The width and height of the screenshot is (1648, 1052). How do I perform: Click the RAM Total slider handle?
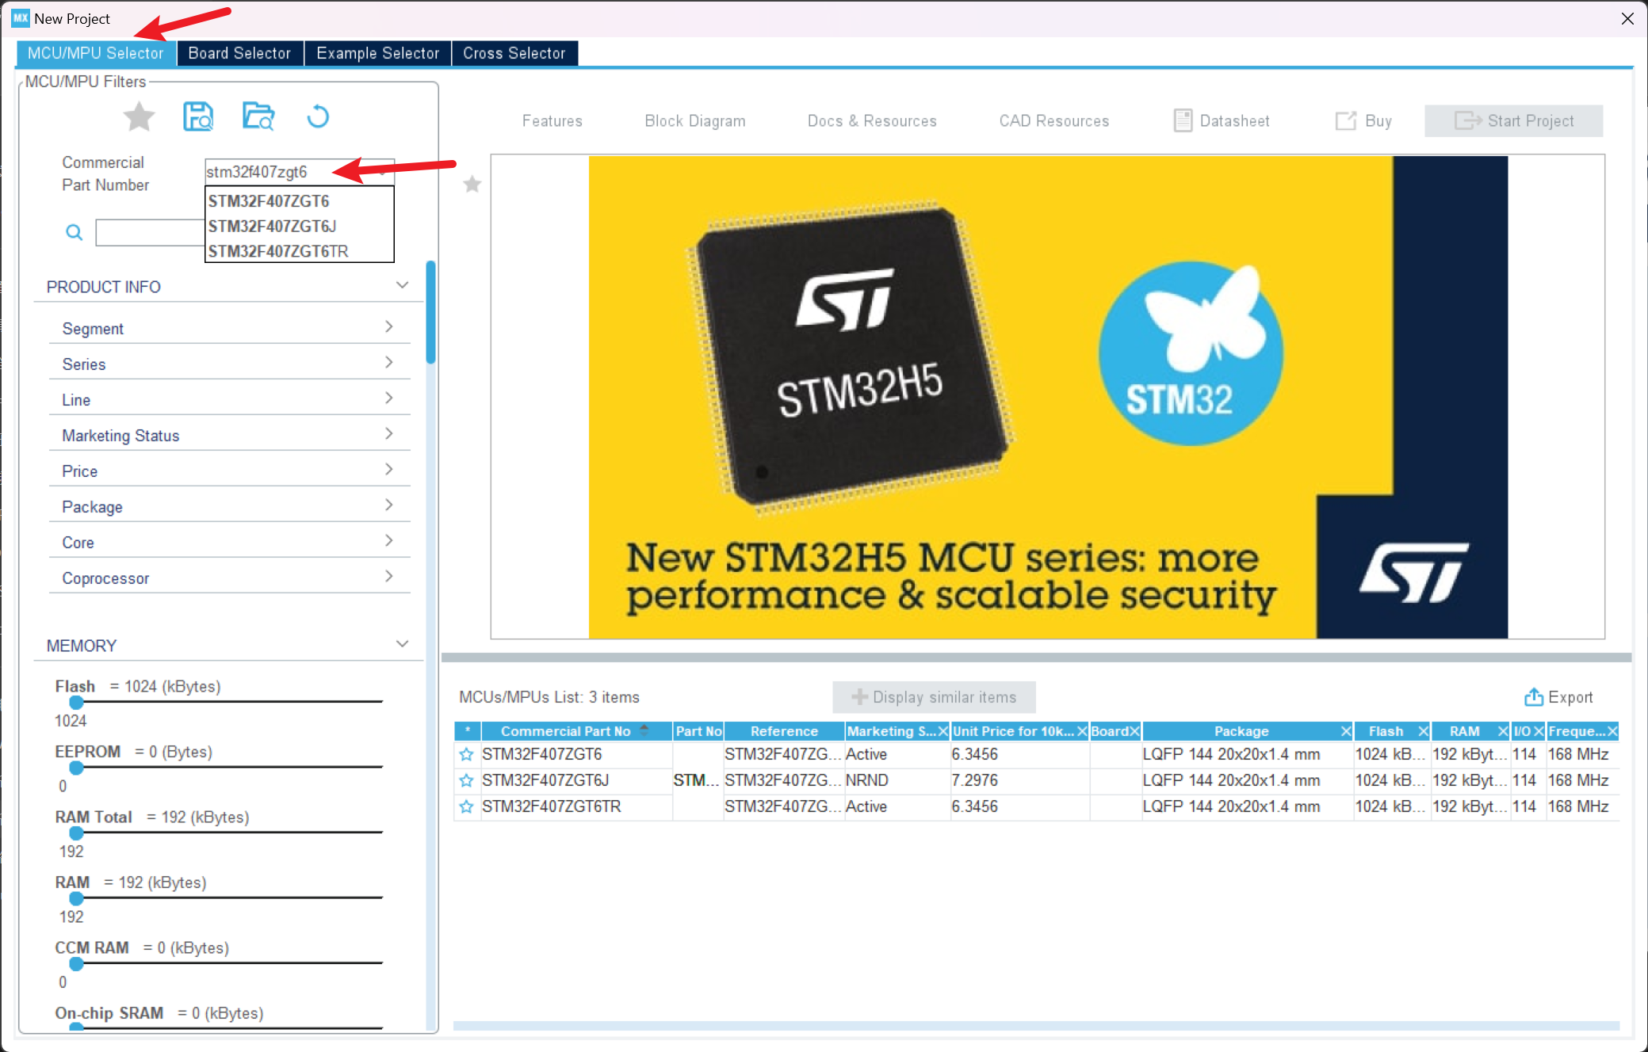tap(76, 833)
